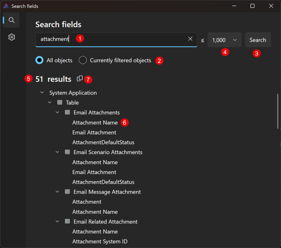Collapse the Email Message Attachment node

(x=57, y=192)
